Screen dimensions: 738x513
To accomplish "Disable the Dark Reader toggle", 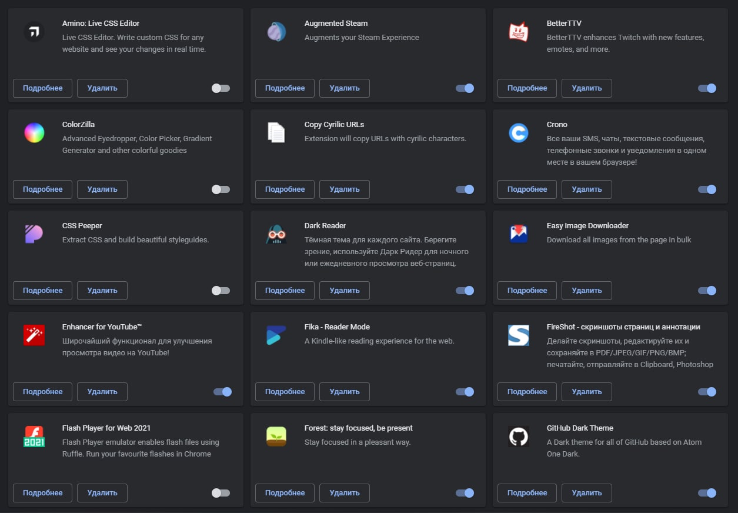I will click(x=465, y=291).
